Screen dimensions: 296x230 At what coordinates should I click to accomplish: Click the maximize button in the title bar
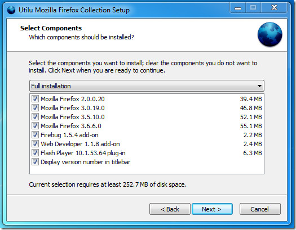[253, 8]
